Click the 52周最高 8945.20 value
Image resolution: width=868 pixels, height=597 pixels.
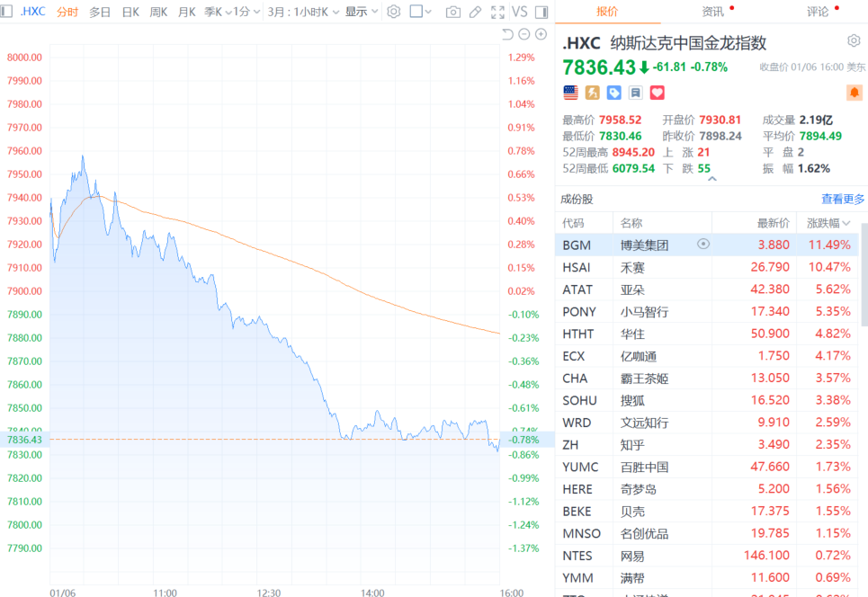pos(633,152)
